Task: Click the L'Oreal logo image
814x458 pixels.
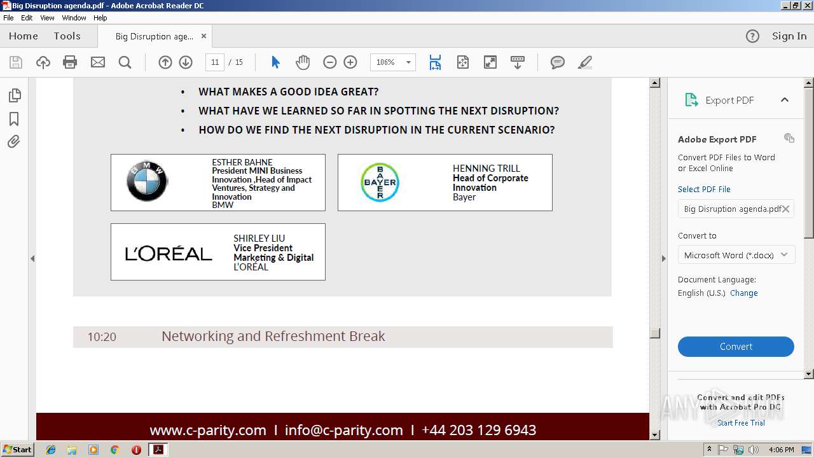Action: tap(169, 253)
